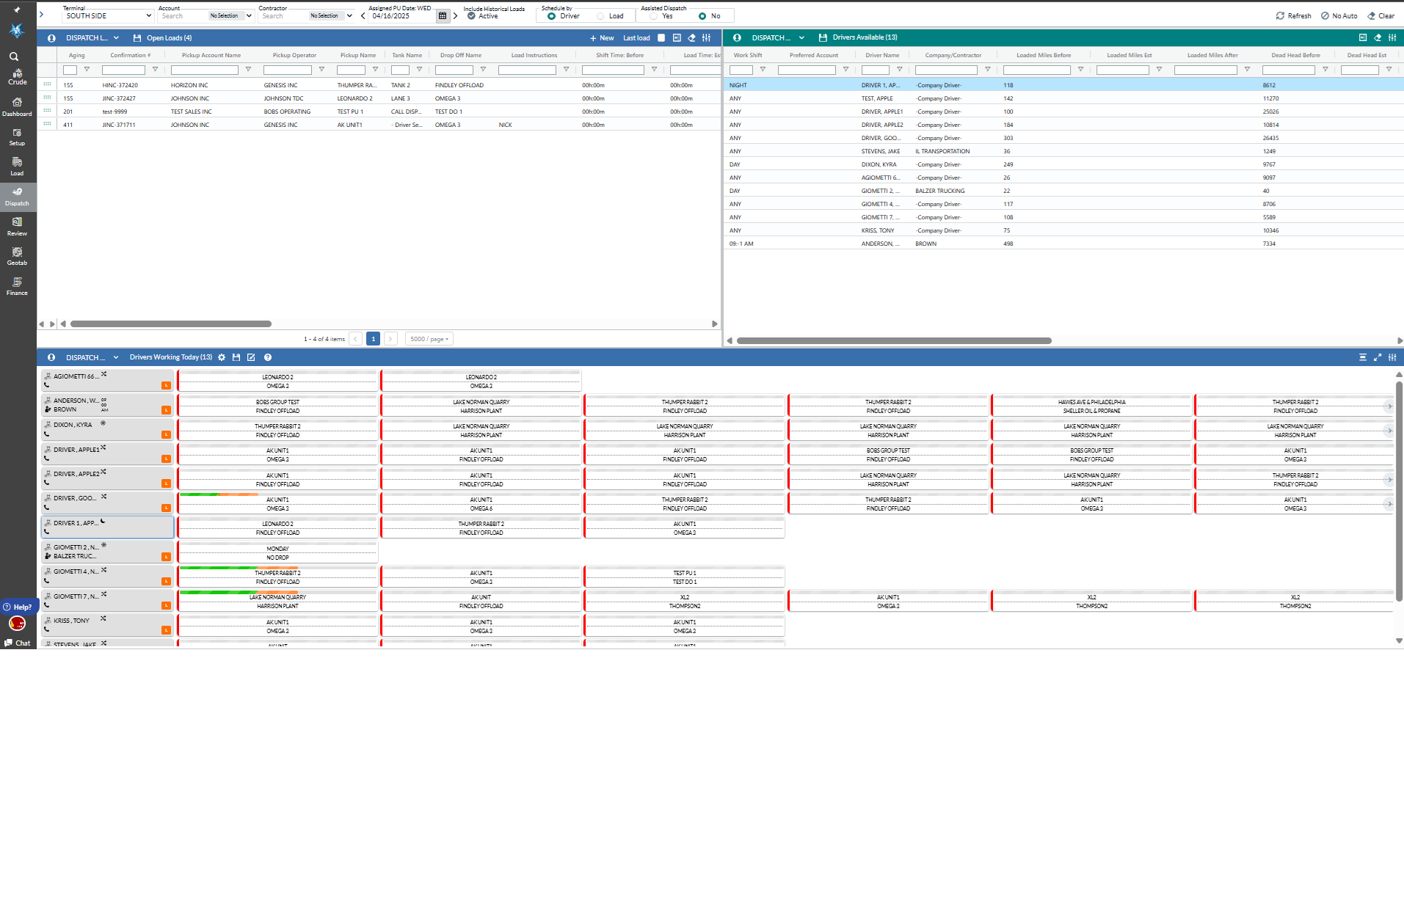This screenshot has width=1404, height=917.
Task: Toggle Include Historical Loads Active checkbox
Action: pyautogui.click(x=471, y=16)
